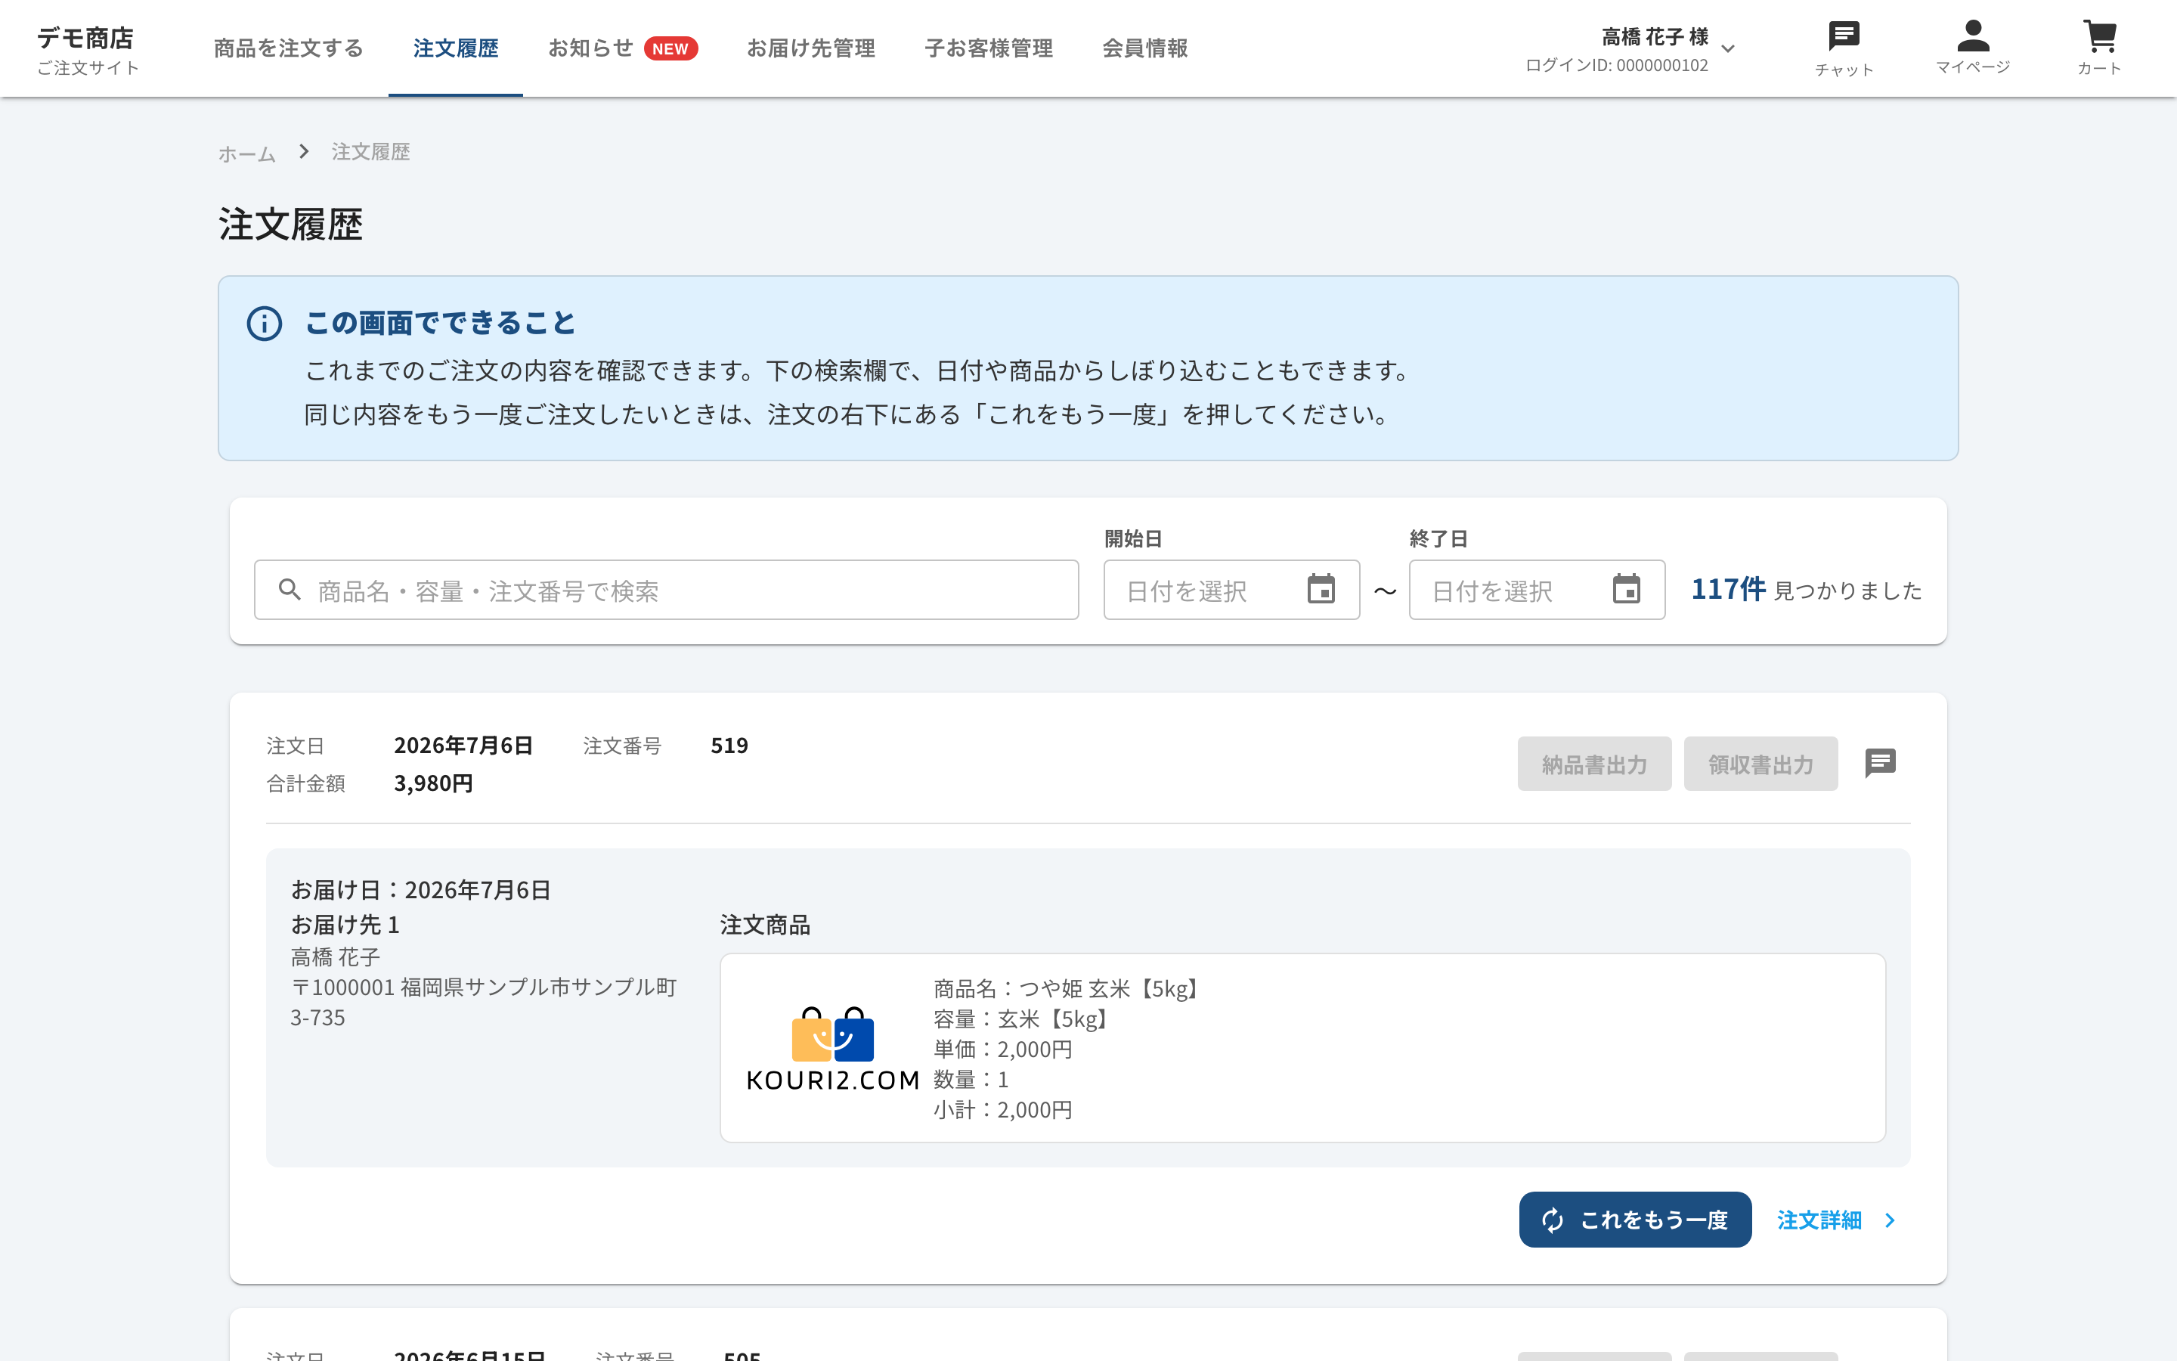Click product name つや姫 玄米【5kg】
The image size is (2177, 1361).
point(1113,988)
